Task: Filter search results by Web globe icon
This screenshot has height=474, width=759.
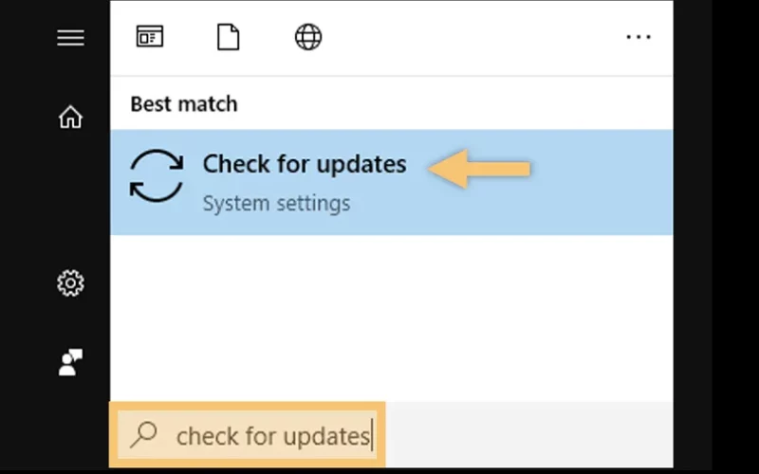Action: 308,37
